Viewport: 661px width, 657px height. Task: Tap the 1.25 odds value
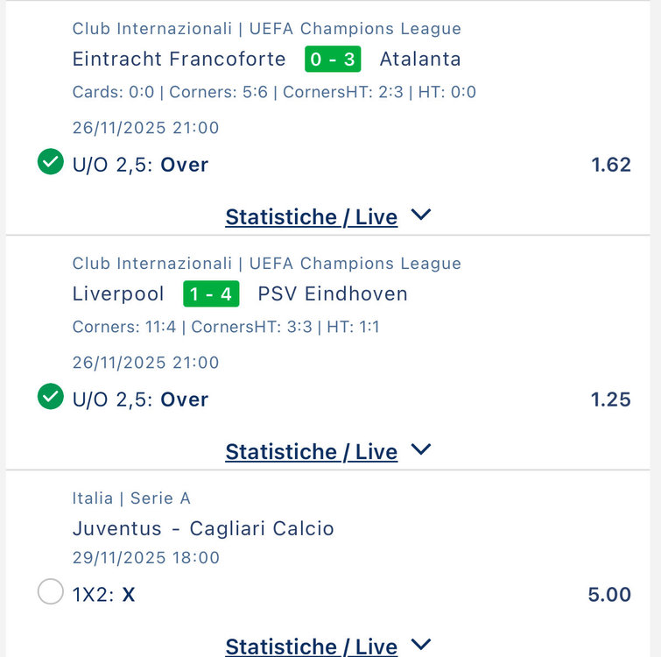(611, 399)
